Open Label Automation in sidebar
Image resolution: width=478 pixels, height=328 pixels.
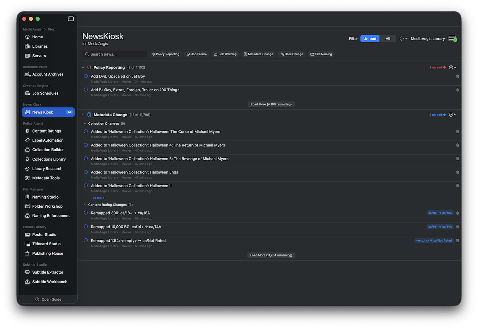click(48, 140)
